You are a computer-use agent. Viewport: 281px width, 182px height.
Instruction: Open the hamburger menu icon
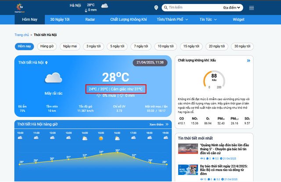(252, 8)
